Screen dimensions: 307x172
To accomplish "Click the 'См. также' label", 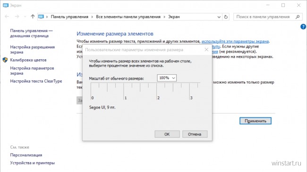I will (19, 147).
